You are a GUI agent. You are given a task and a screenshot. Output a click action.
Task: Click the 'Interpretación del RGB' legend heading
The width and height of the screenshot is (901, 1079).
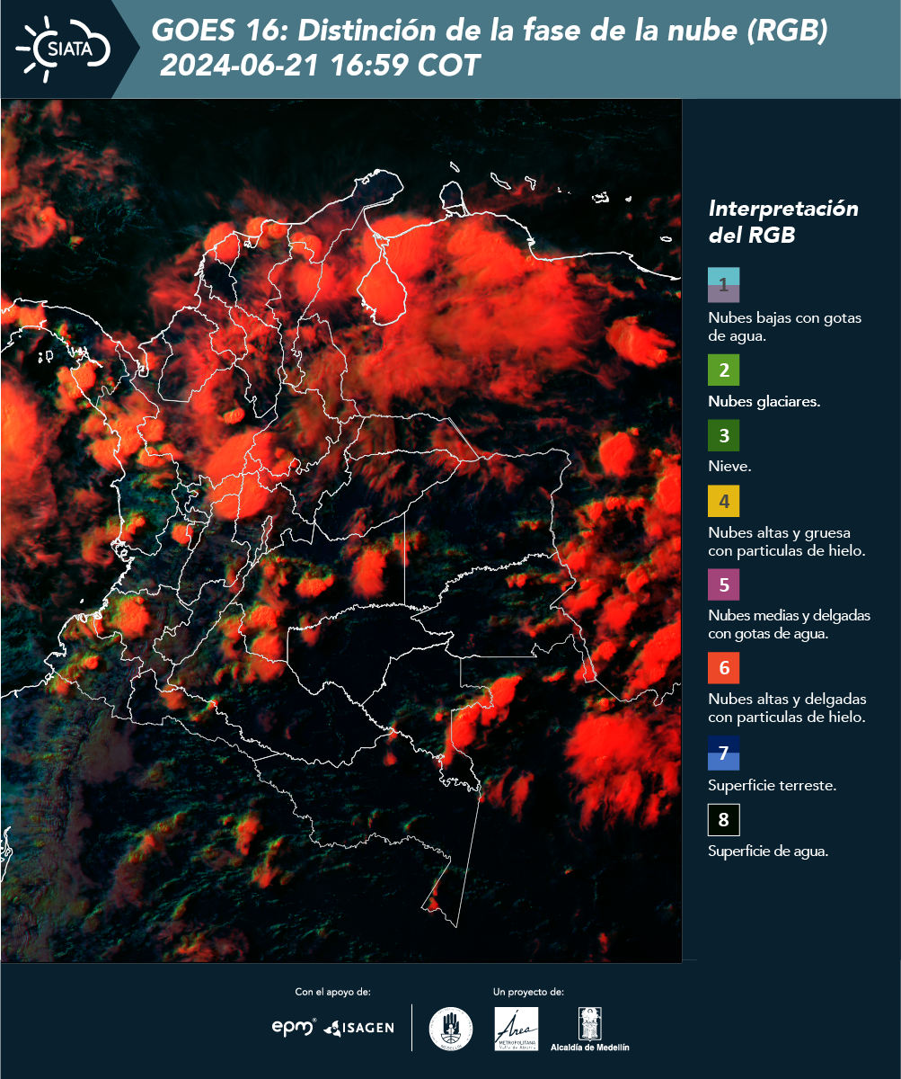pos(783,222)
